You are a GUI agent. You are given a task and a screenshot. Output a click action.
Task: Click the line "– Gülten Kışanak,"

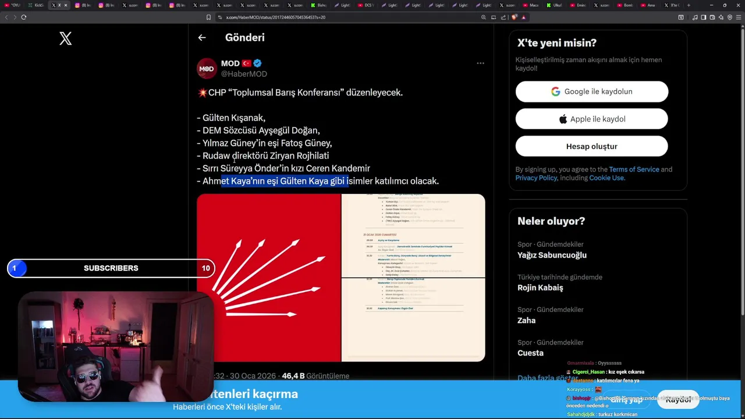point(231,118)
